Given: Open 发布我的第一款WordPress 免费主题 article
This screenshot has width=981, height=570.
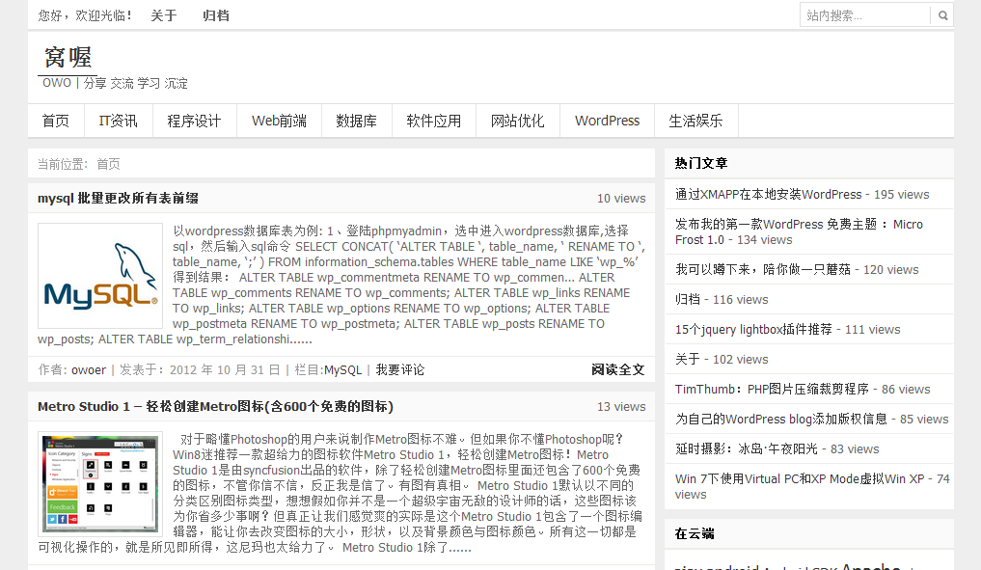Looking at the screenshot, I should point(799,231).
